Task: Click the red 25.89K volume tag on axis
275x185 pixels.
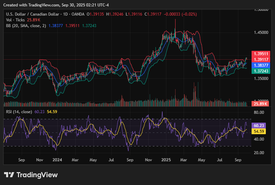Action: click(x=260, y=104)
